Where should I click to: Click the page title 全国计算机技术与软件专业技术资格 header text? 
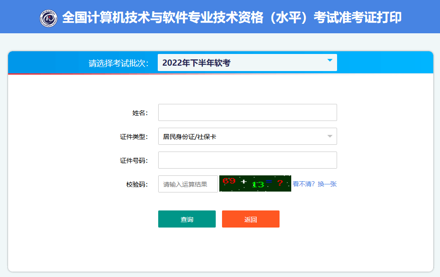click(232, 18)
